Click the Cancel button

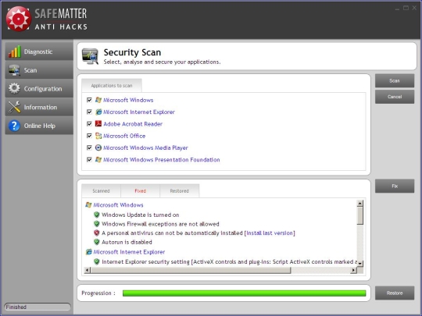[x=395, y=97]
